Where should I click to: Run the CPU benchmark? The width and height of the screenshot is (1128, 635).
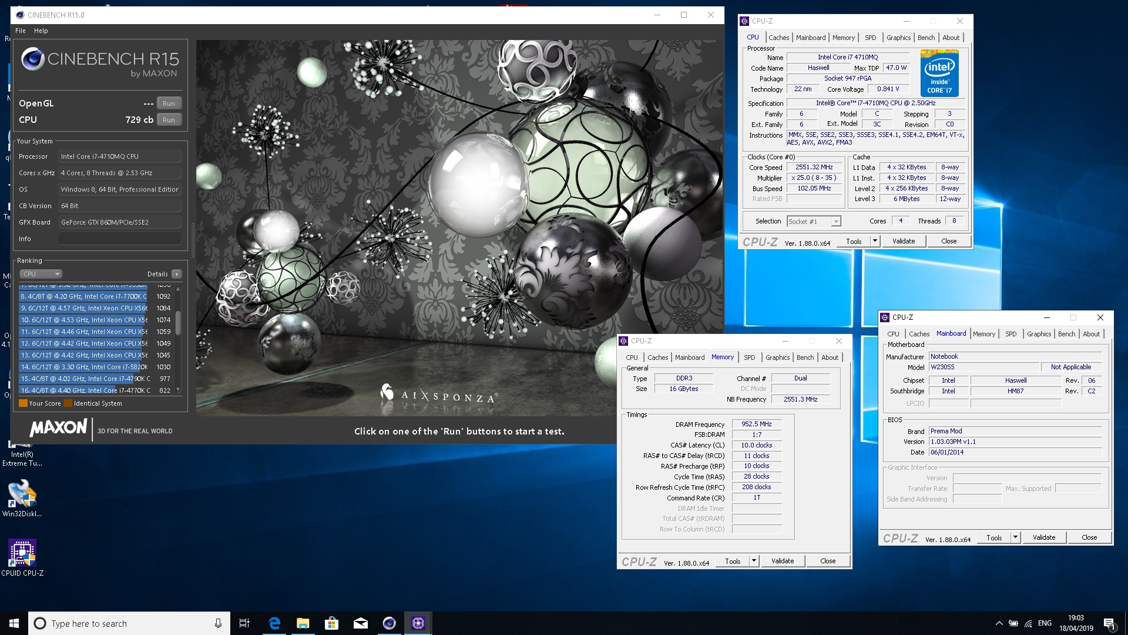(x=169, y=120)
